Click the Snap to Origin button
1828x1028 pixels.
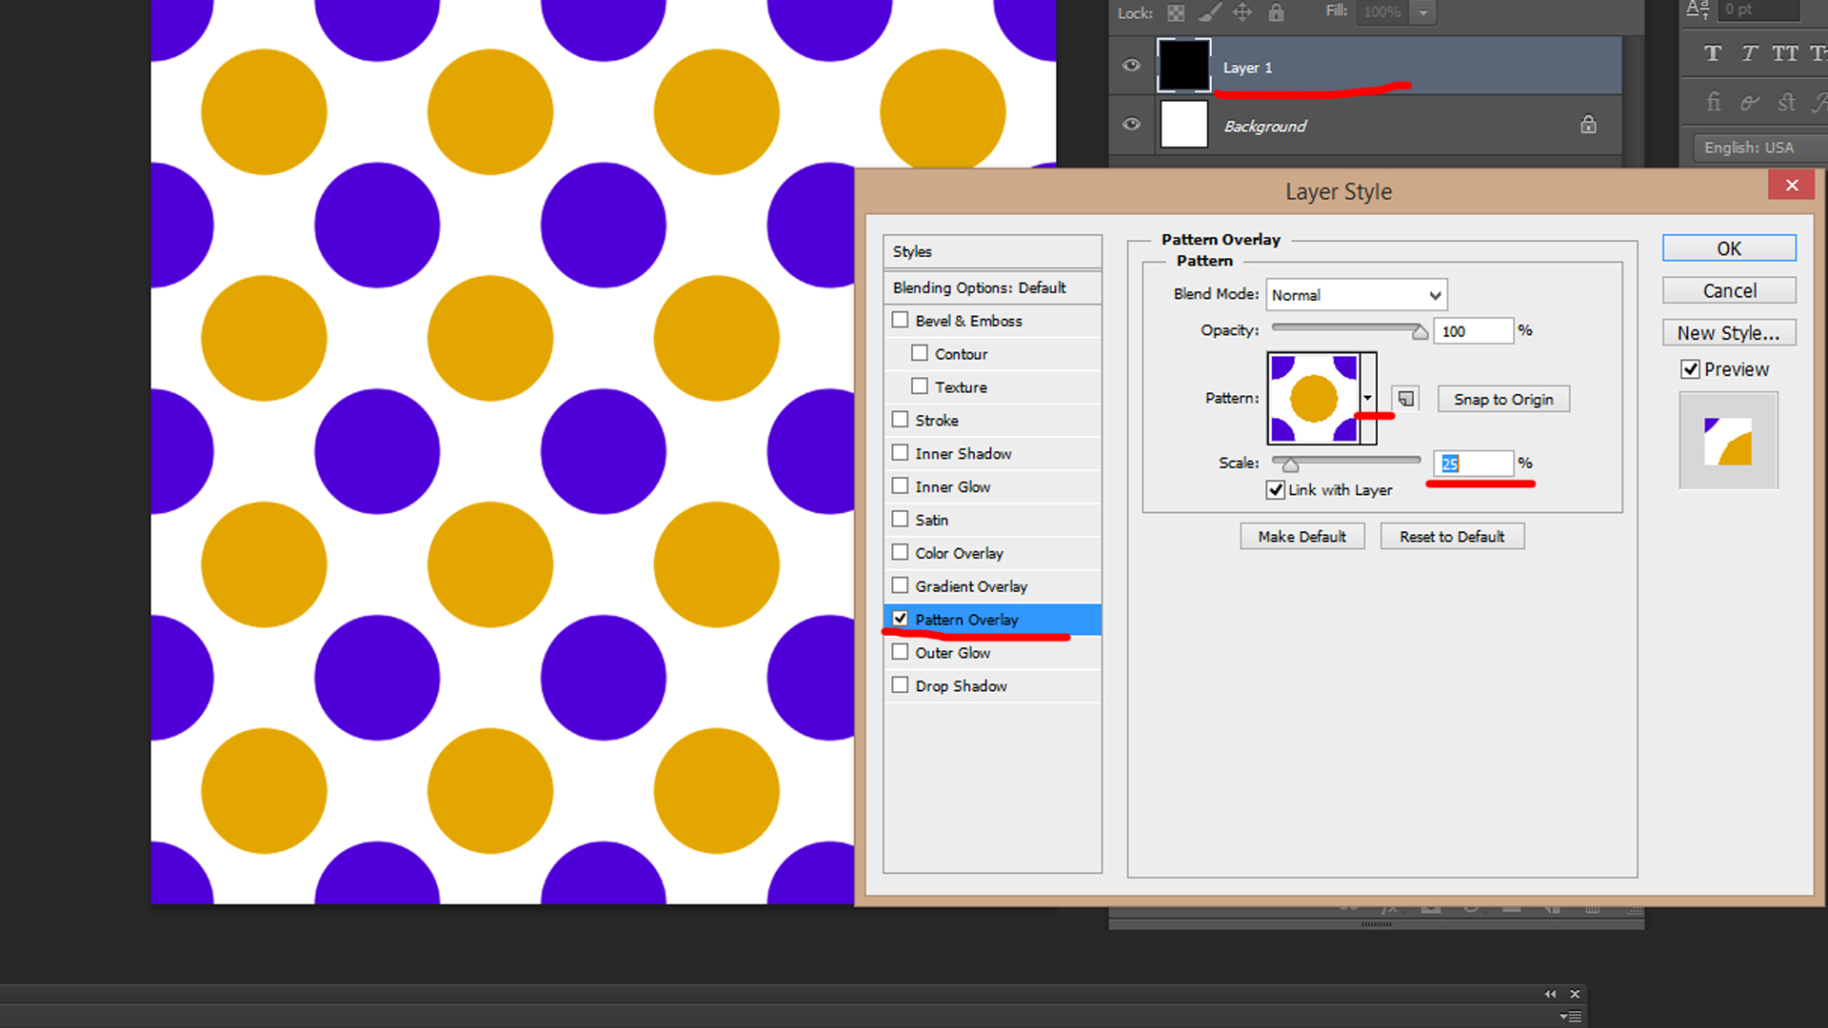(1503, 399)
